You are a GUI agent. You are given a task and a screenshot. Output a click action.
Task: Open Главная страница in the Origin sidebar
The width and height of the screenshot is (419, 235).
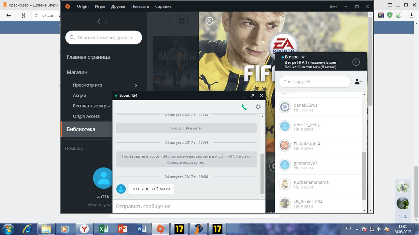pyautogui.click(x=88, y=57)
